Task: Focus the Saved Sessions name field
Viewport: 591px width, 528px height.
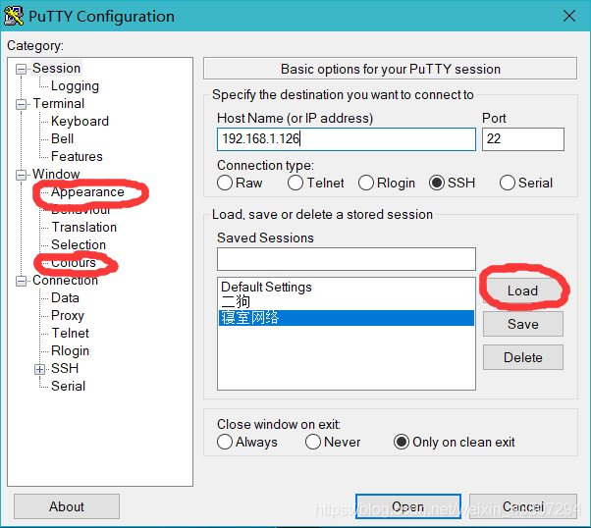Action: (x=346, y=259)
